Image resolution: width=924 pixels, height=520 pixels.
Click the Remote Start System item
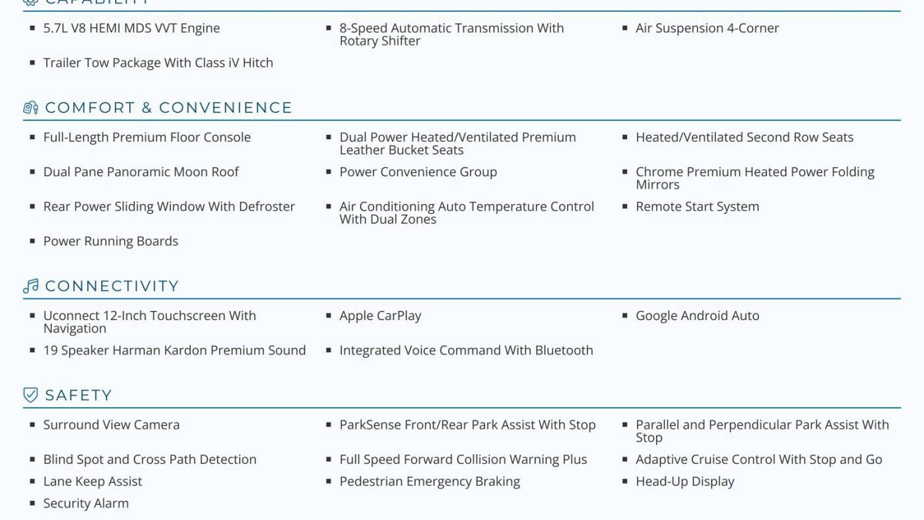697,207
